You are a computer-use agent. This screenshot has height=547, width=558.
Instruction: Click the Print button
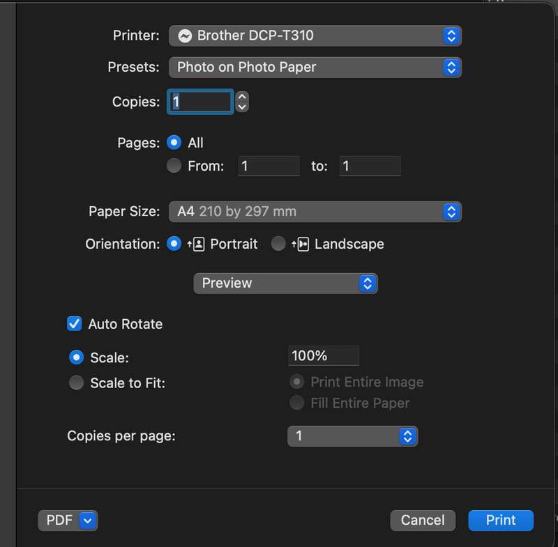pyautogui.click(x=501, y=521)
